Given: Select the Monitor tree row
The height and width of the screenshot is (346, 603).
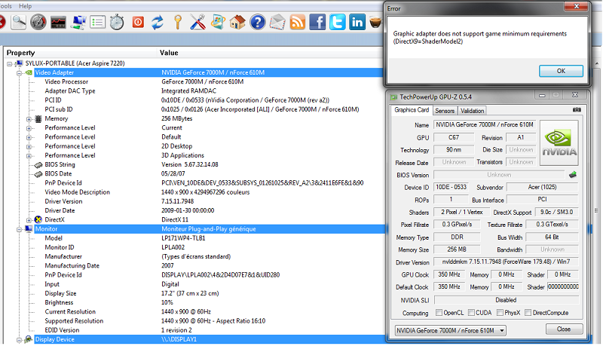Looking at the screenshot, I should (x=210, y=229).
